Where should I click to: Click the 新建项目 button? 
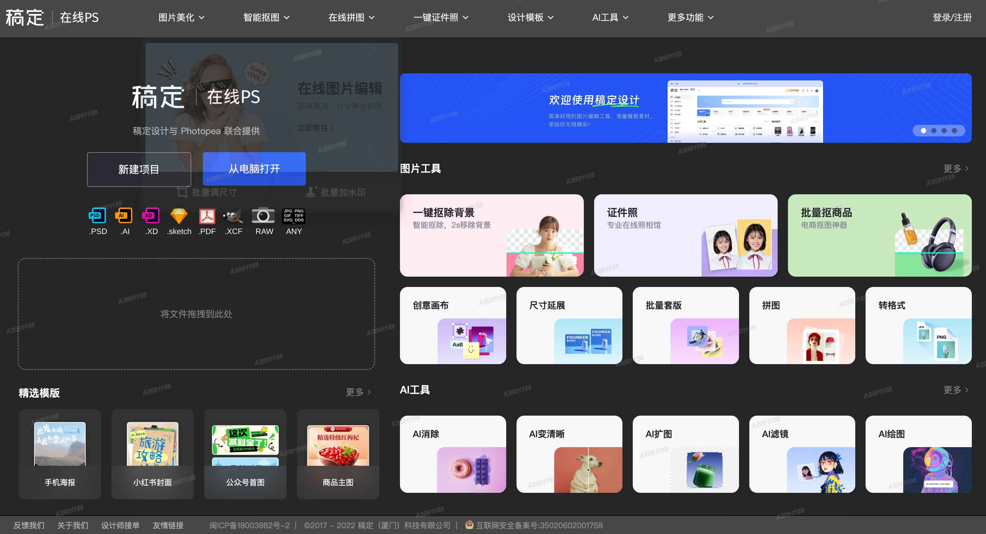(139, 169)
